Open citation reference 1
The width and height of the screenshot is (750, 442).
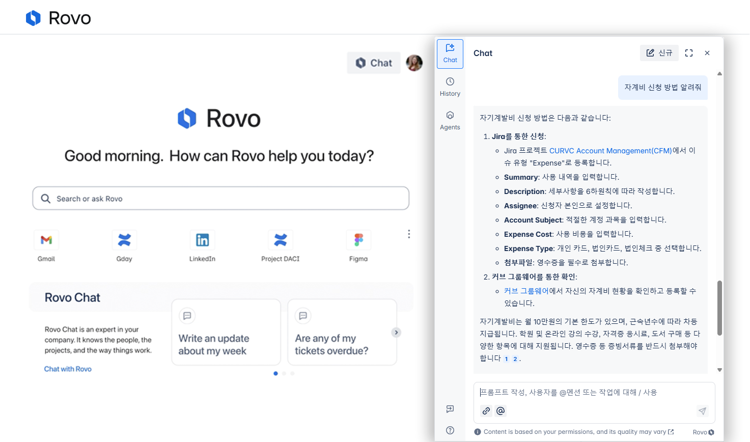pyautogui.click(x=507, y=359)
